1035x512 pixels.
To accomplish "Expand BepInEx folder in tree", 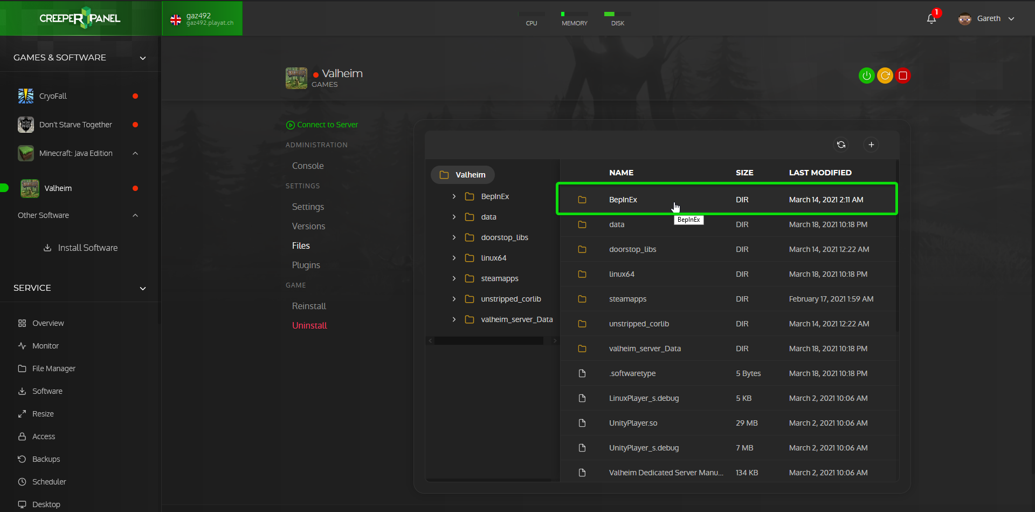I will coord(454,196).
